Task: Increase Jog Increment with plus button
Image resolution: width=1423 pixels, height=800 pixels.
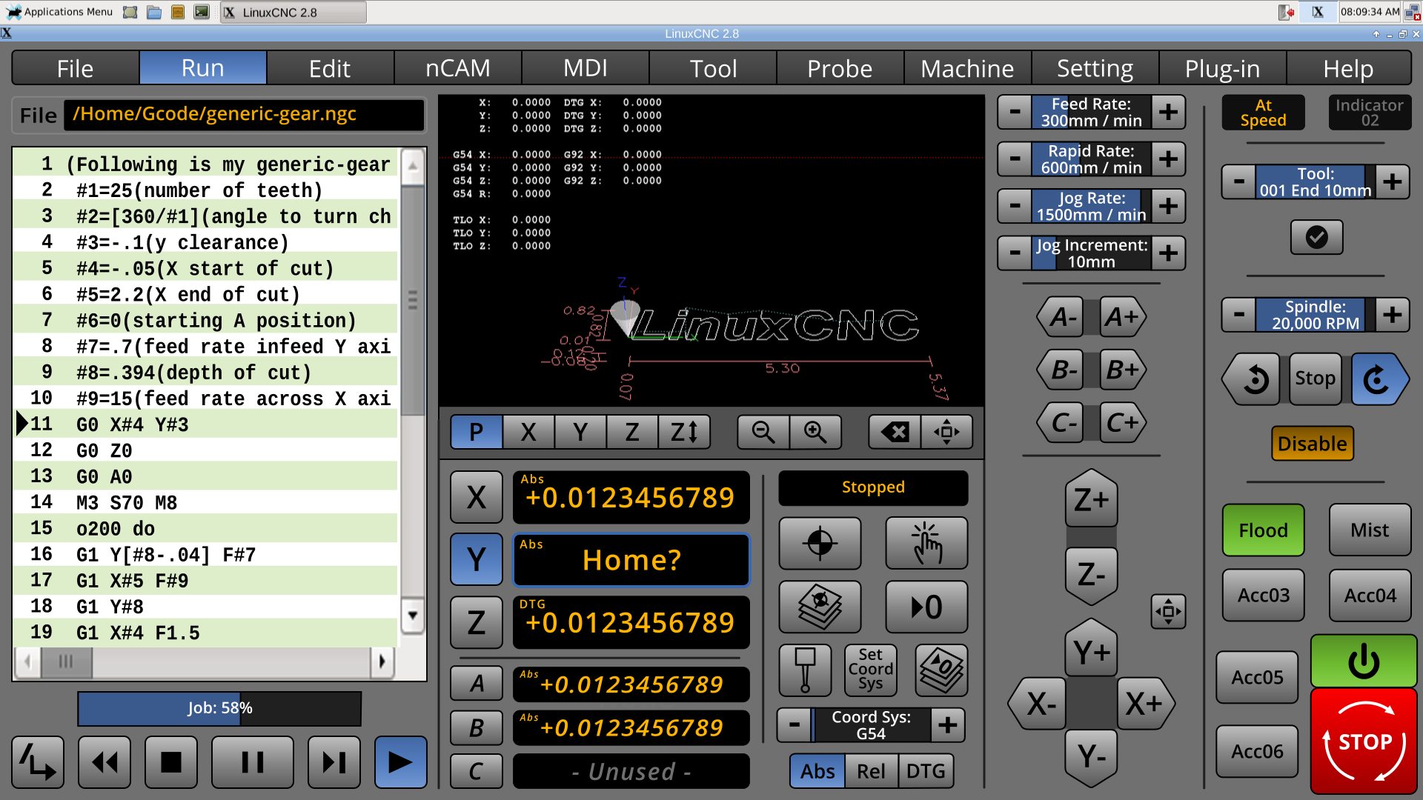Action: 1168,253
